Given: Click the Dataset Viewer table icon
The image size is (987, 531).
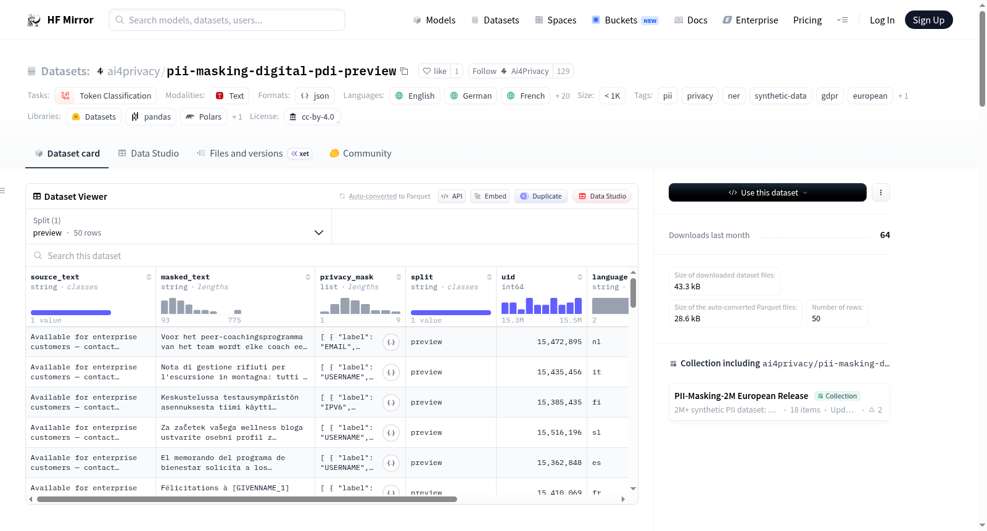Looking at the screenshot, I should pyautogui.click(x=37, y=196).
